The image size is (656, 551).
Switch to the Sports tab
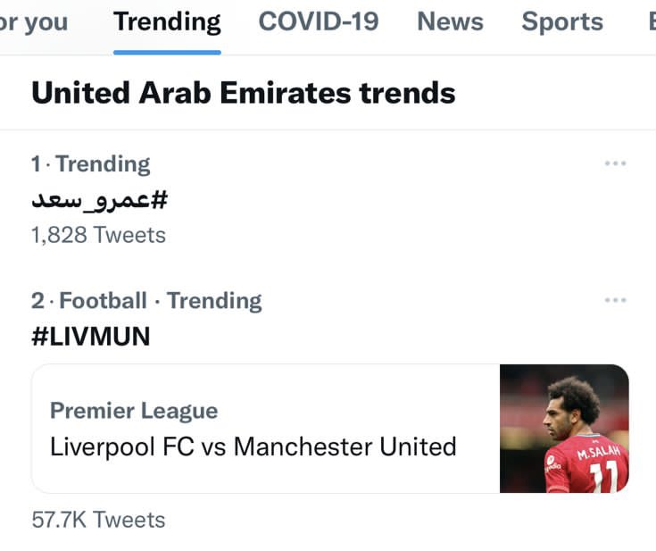click(562, 21)
